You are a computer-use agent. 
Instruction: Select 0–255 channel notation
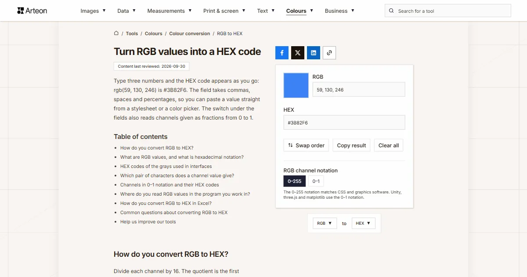coord(295,181)
